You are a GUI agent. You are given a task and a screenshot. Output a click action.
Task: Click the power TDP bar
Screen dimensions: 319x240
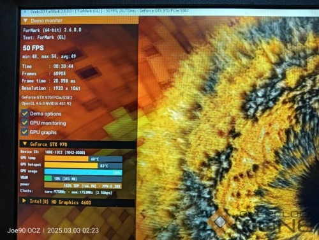point(84,186)
